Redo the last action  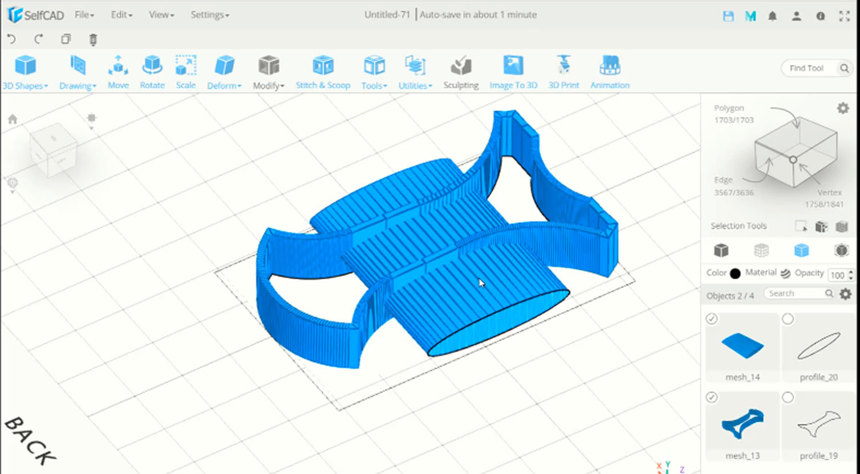coord(39,39)
